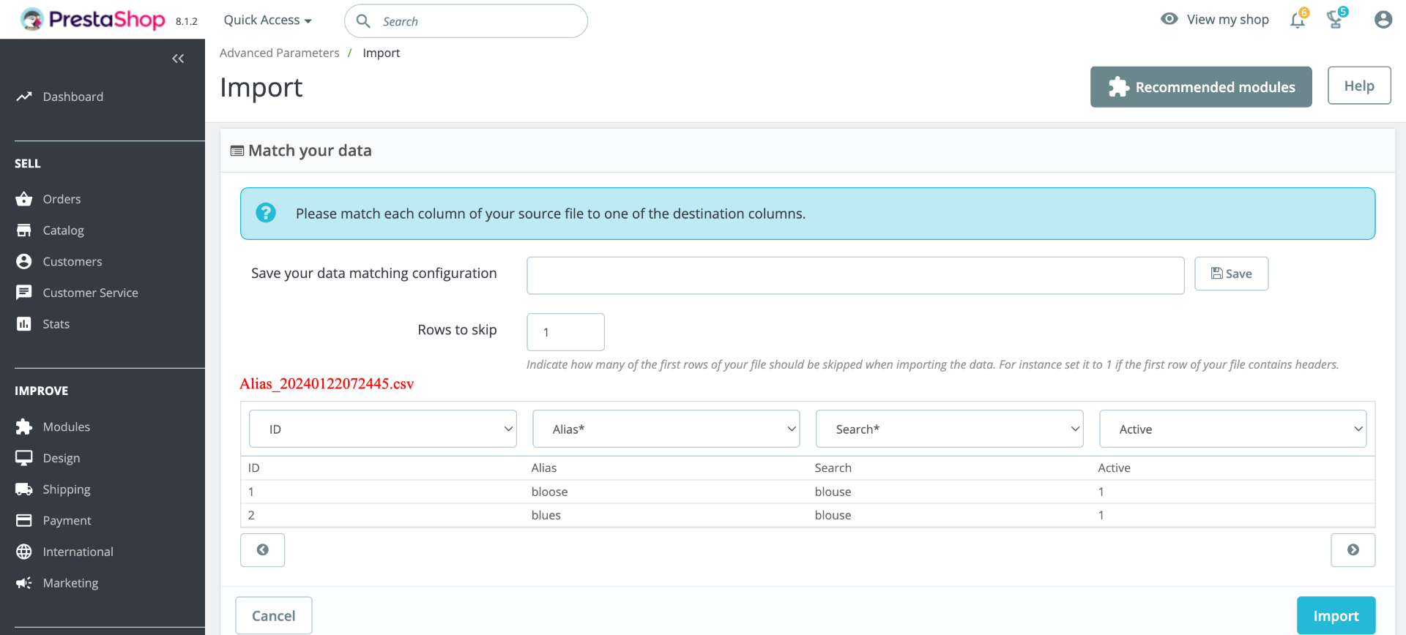
Task: Click the Design monitor icon
Action: point(24,458)
